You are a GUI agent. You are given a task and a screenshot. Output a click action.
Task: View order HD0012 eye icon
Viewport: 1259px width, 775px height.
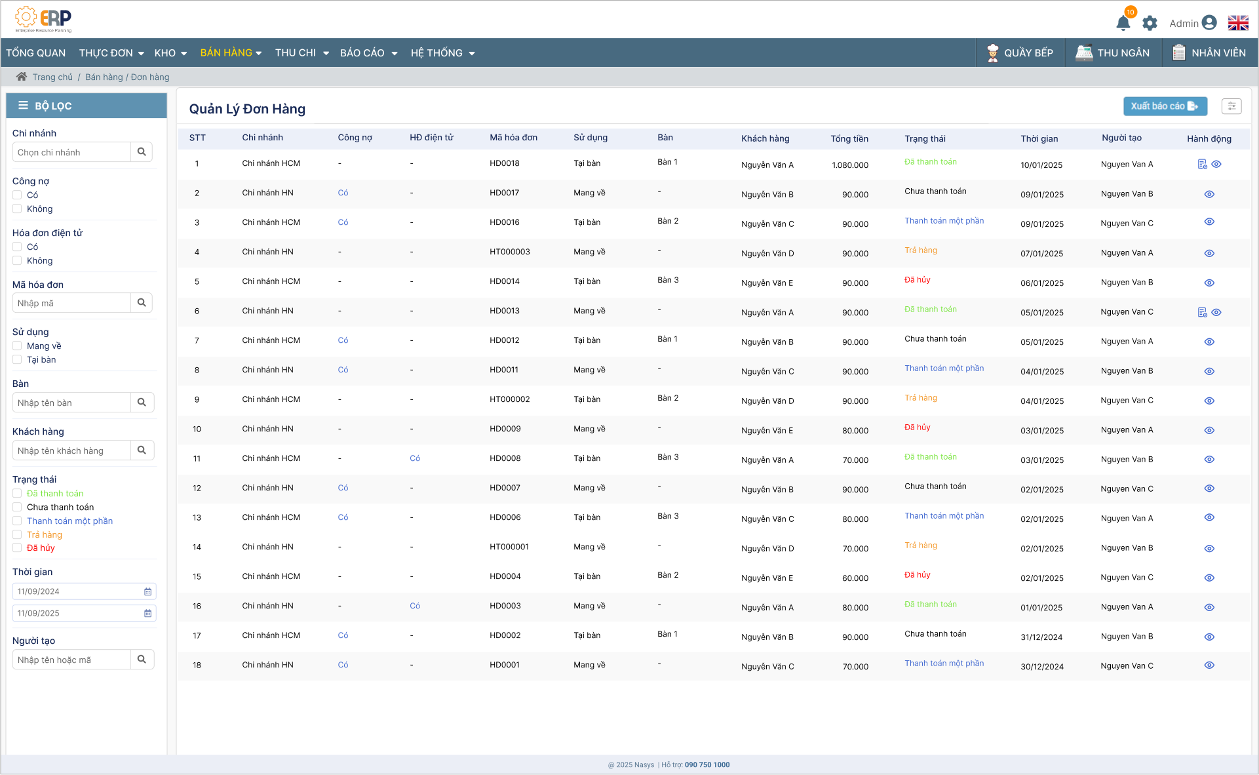(x=1209, y=342)
